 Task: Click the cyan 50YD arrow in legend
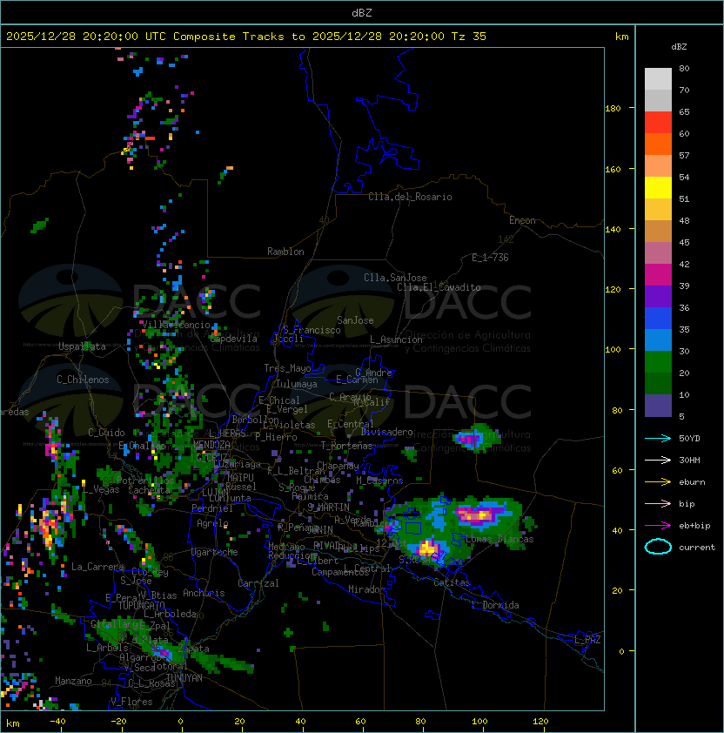(658, 438)
